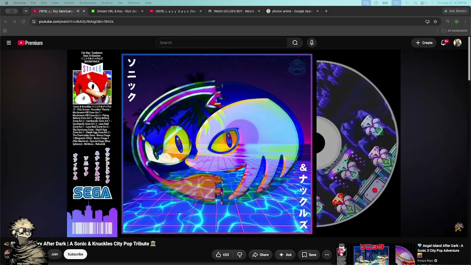The height and width of the screenshot is (265, 471).
Task: Close the Watch GOLDEN BOY tab
Action: (x=259, y=11)
